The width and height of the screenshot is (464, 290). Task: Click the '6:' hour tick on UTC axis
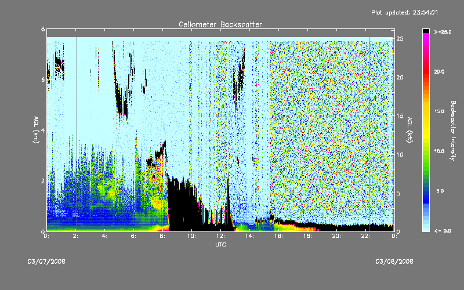pyautogui.click(x=134, y=236)
